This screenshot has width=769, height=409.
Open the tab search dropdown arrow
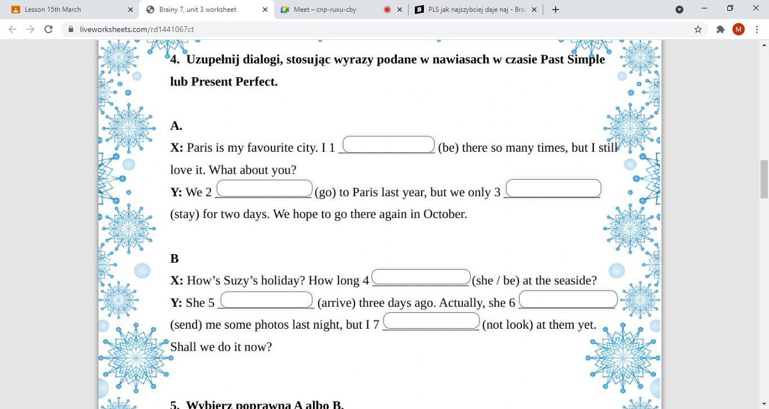point(679,10)
